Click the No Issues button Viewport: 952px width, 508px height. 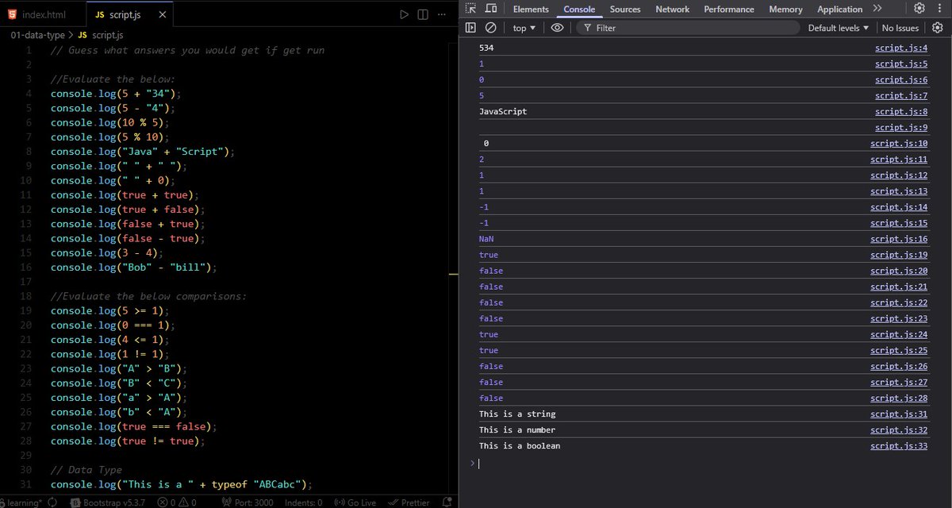[900, 28]
